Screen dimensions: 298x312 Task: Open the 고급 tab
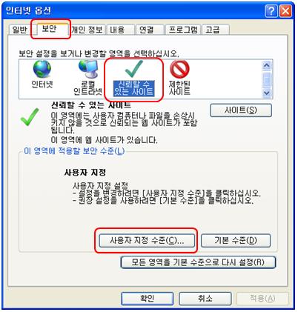pyautogui.click(x=216, y=30)
